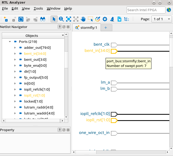This screenshot has width=173, height=156.
Task: Expand the adder_out[79:0] port bus
Action: [15, 48]
